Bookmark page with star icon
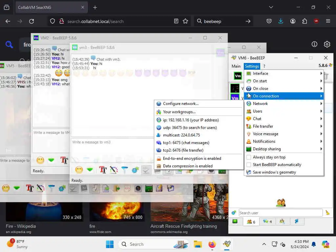The image size is (336, 252). click(x=185, y=21)
